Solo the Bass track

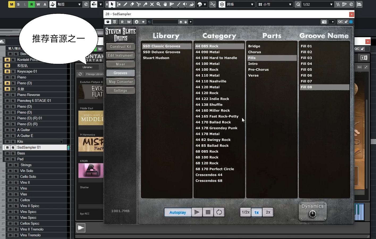point(13,153)
